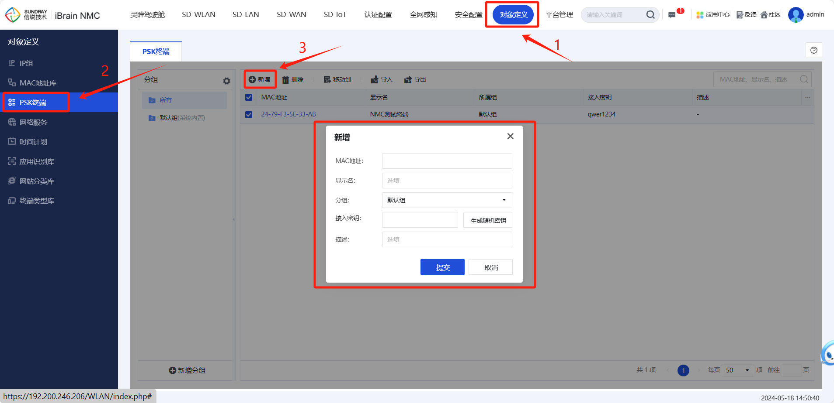Open the column options ellipsis in table header

click(x=808, y=97)
